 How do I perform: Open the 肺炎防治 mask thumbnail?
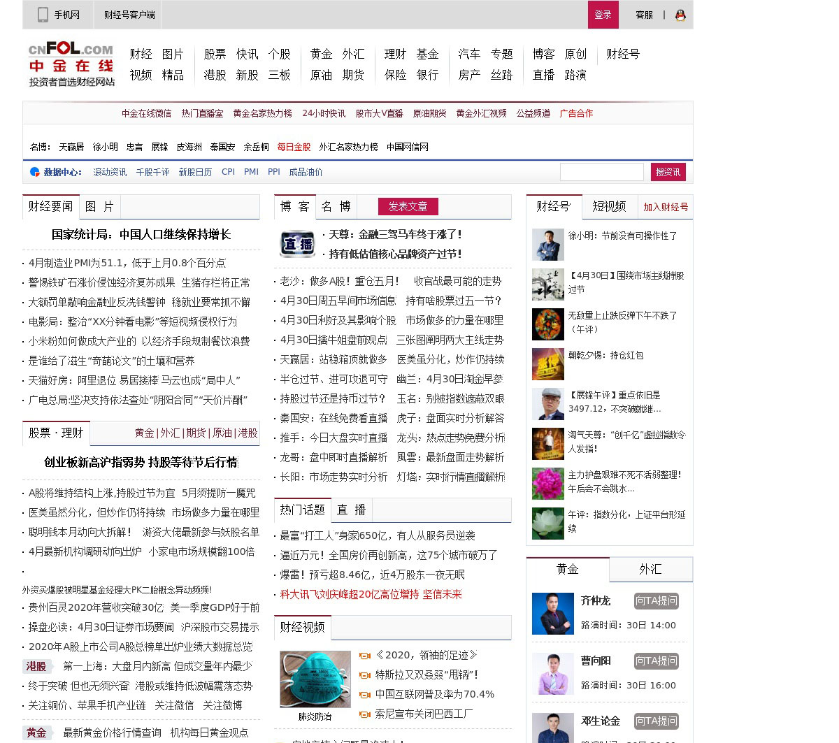(315, 679)
